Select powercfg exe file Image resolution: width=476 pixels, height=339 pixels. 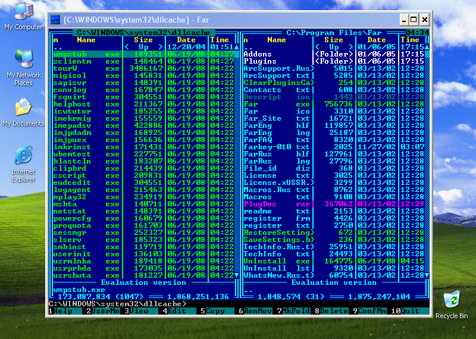(143, 218)
